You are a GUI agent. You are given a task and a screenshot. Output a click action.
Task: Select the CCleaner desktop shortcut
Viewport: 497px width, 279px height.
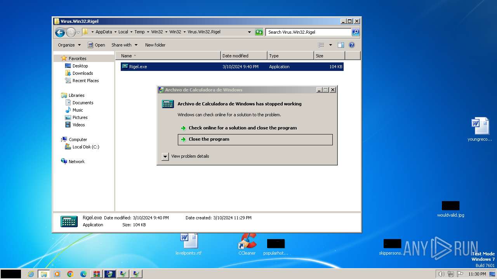pos(247,244)
